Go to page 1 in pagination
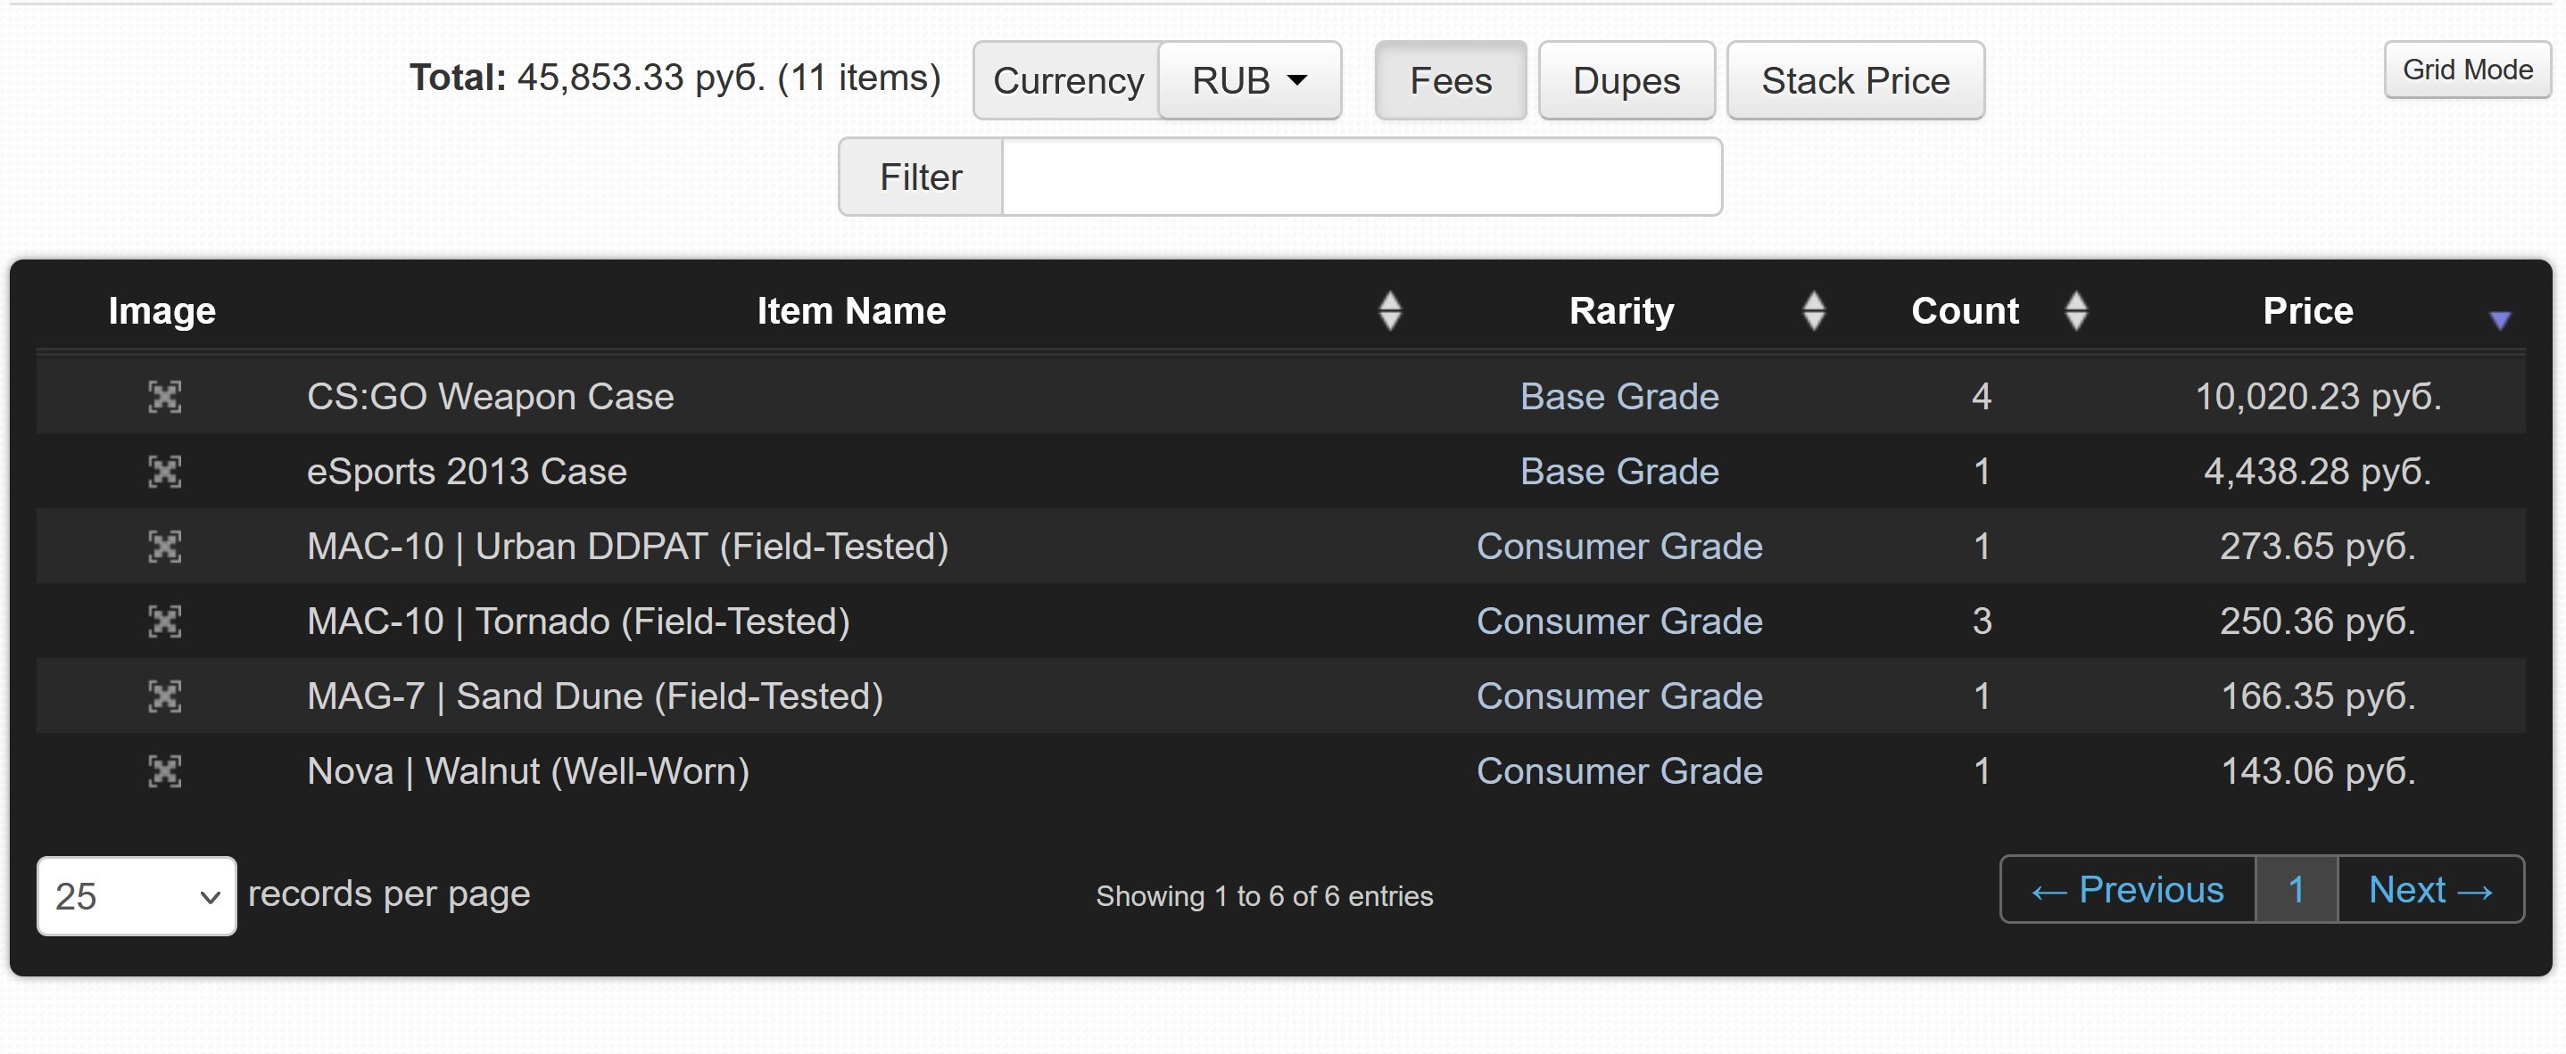The image size is (2566, 1054). click(x=2296, y=890)
